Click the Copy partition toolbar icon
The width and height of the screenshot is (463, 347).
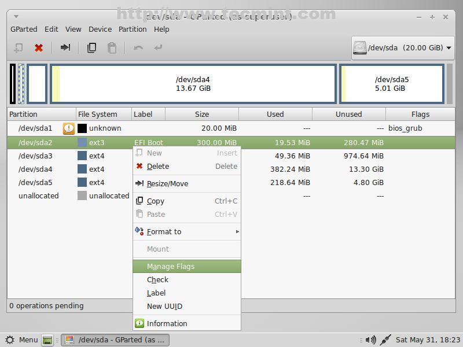(91, 48)
